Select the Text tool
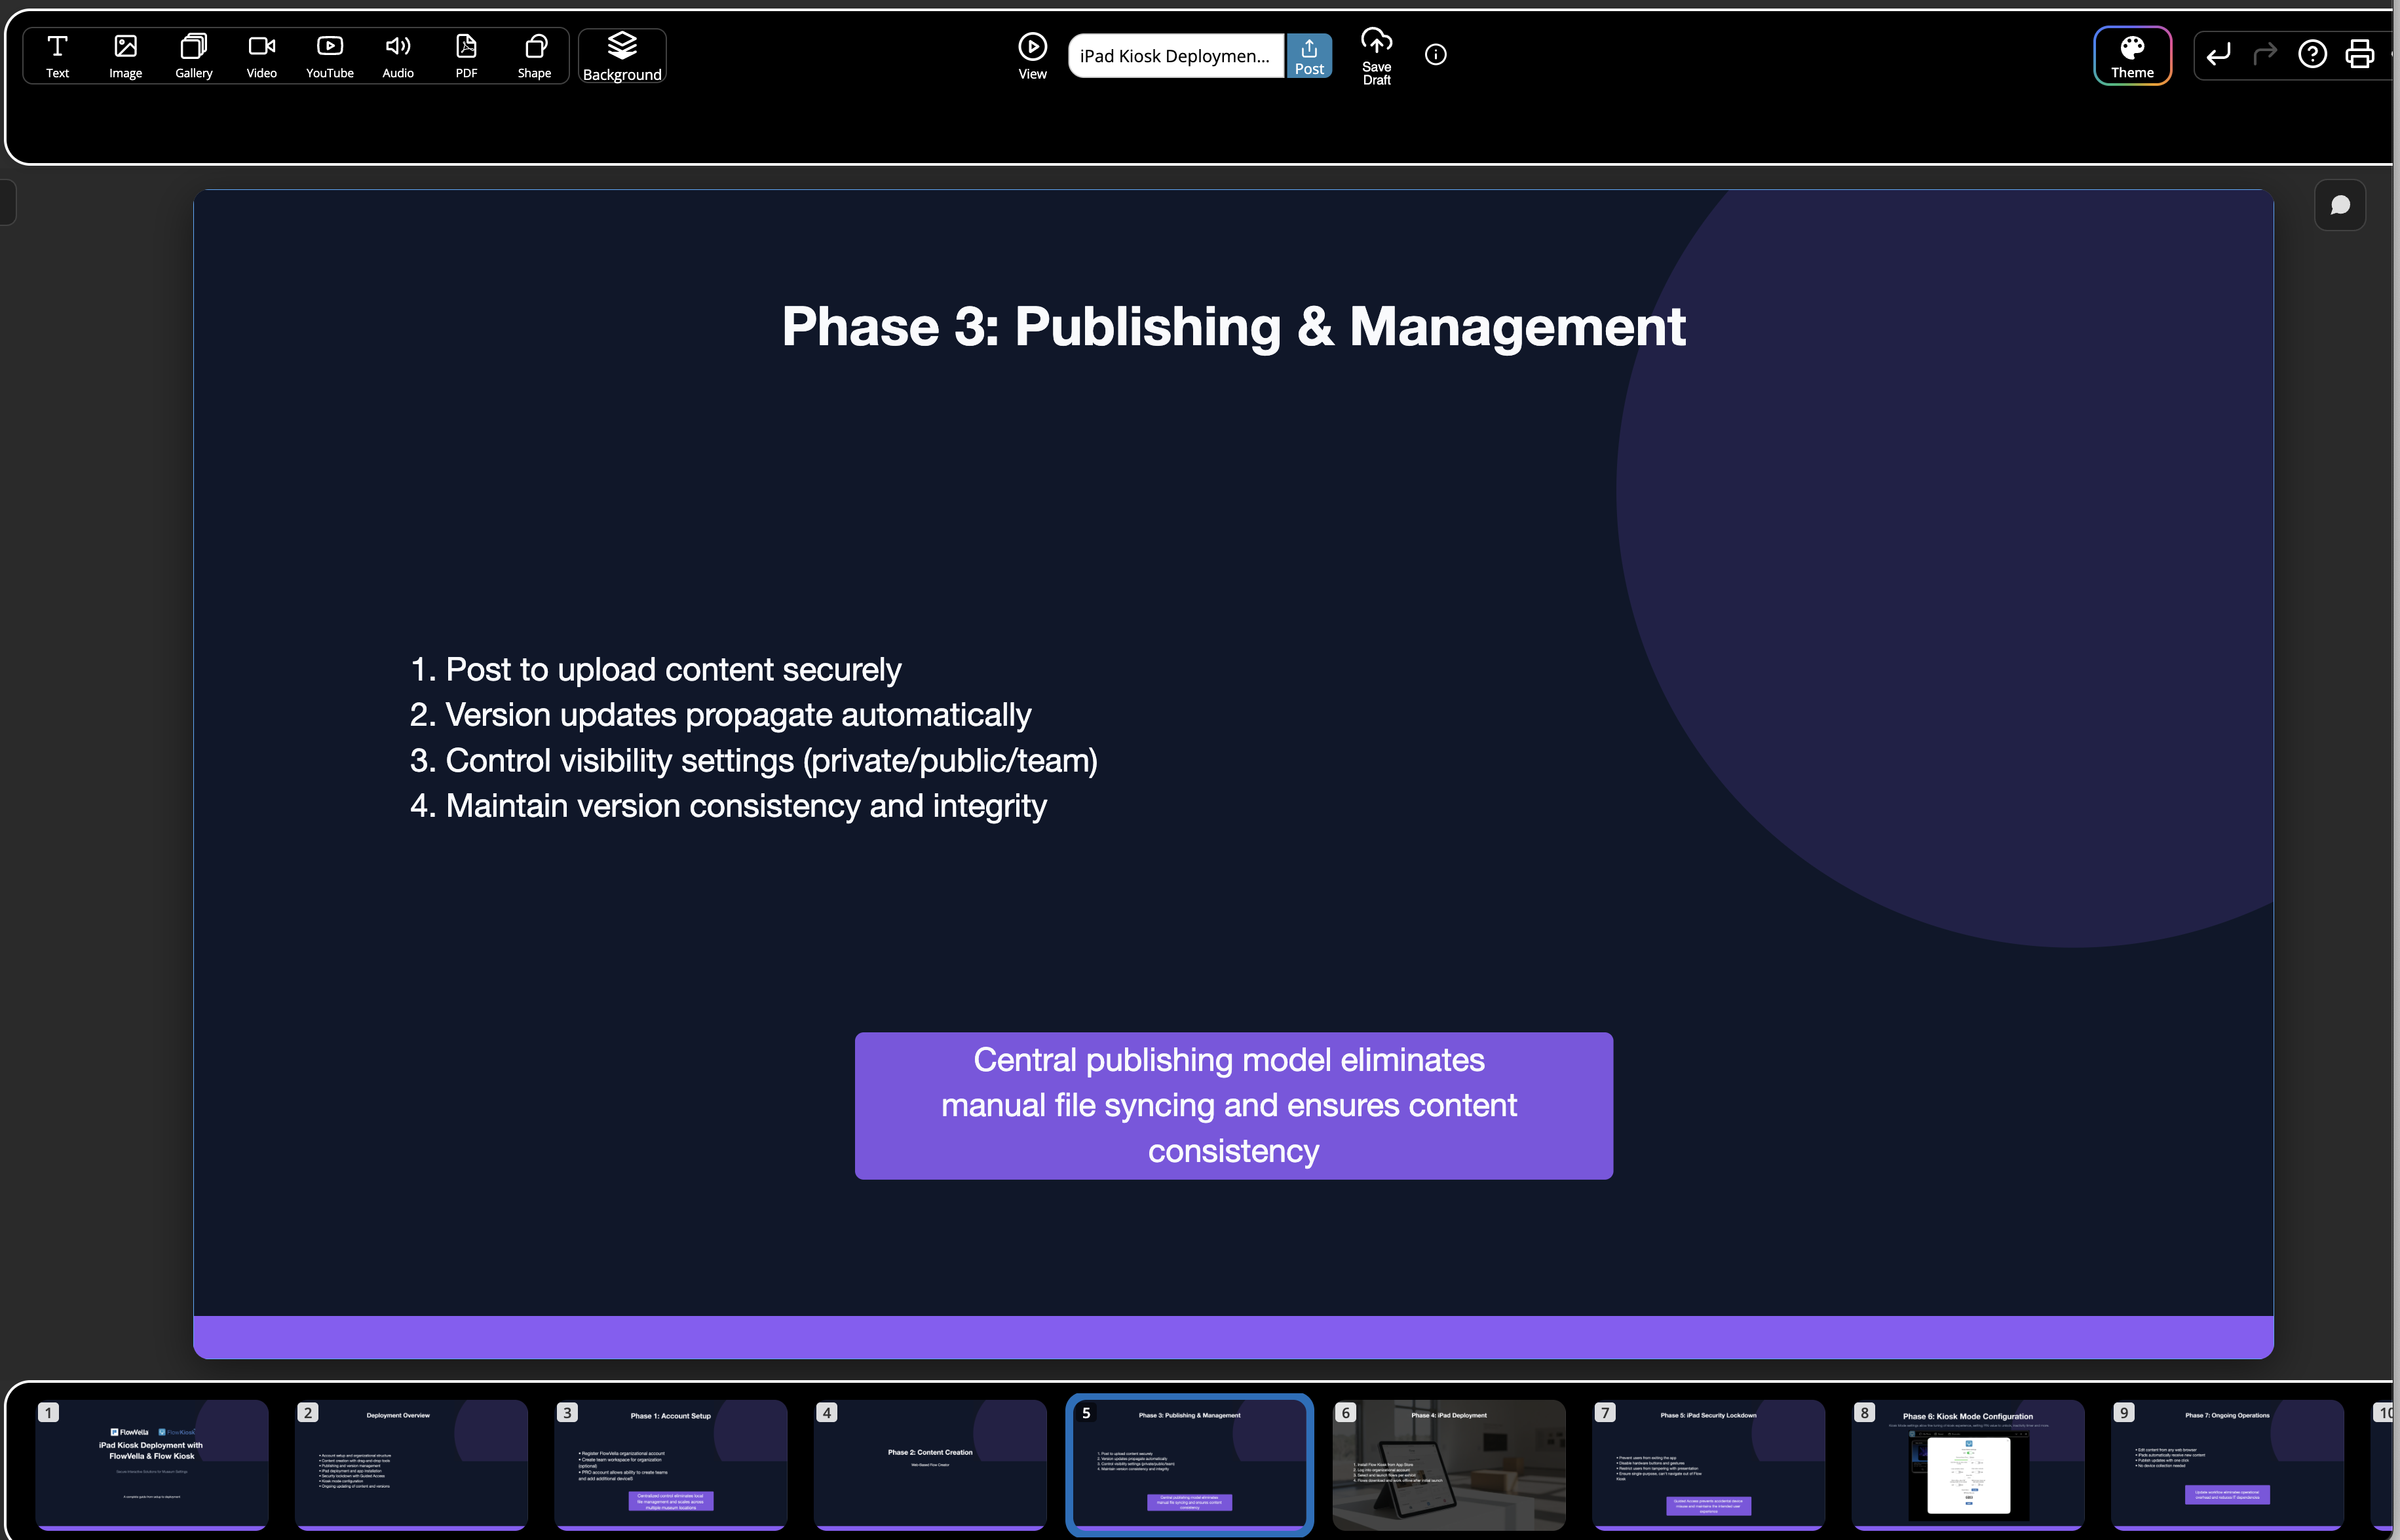2400x1540 pixels. coord(57,56)
